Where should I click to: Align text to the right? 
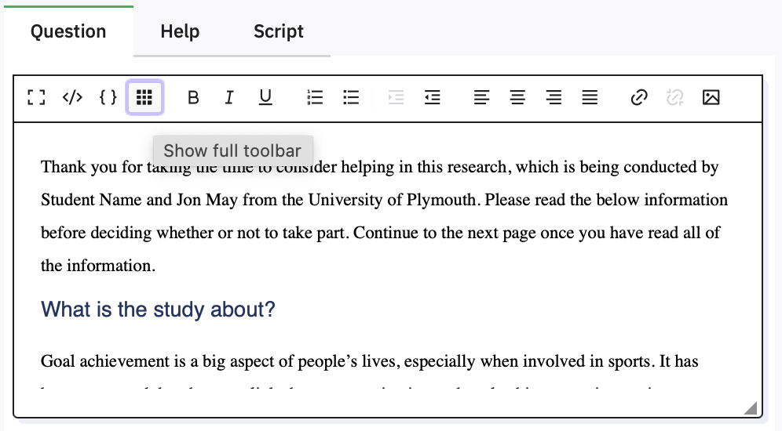point(554,98)
